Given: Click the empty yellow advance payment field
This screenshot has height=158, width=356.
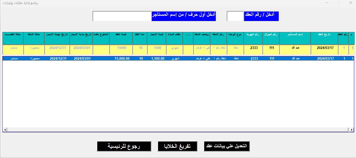Looking at the screenshot, I should (x=101, y=50).
